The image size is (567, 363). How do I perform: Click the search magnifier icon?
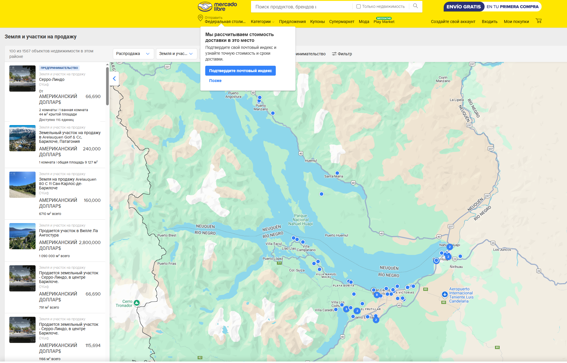pos(415,6)
